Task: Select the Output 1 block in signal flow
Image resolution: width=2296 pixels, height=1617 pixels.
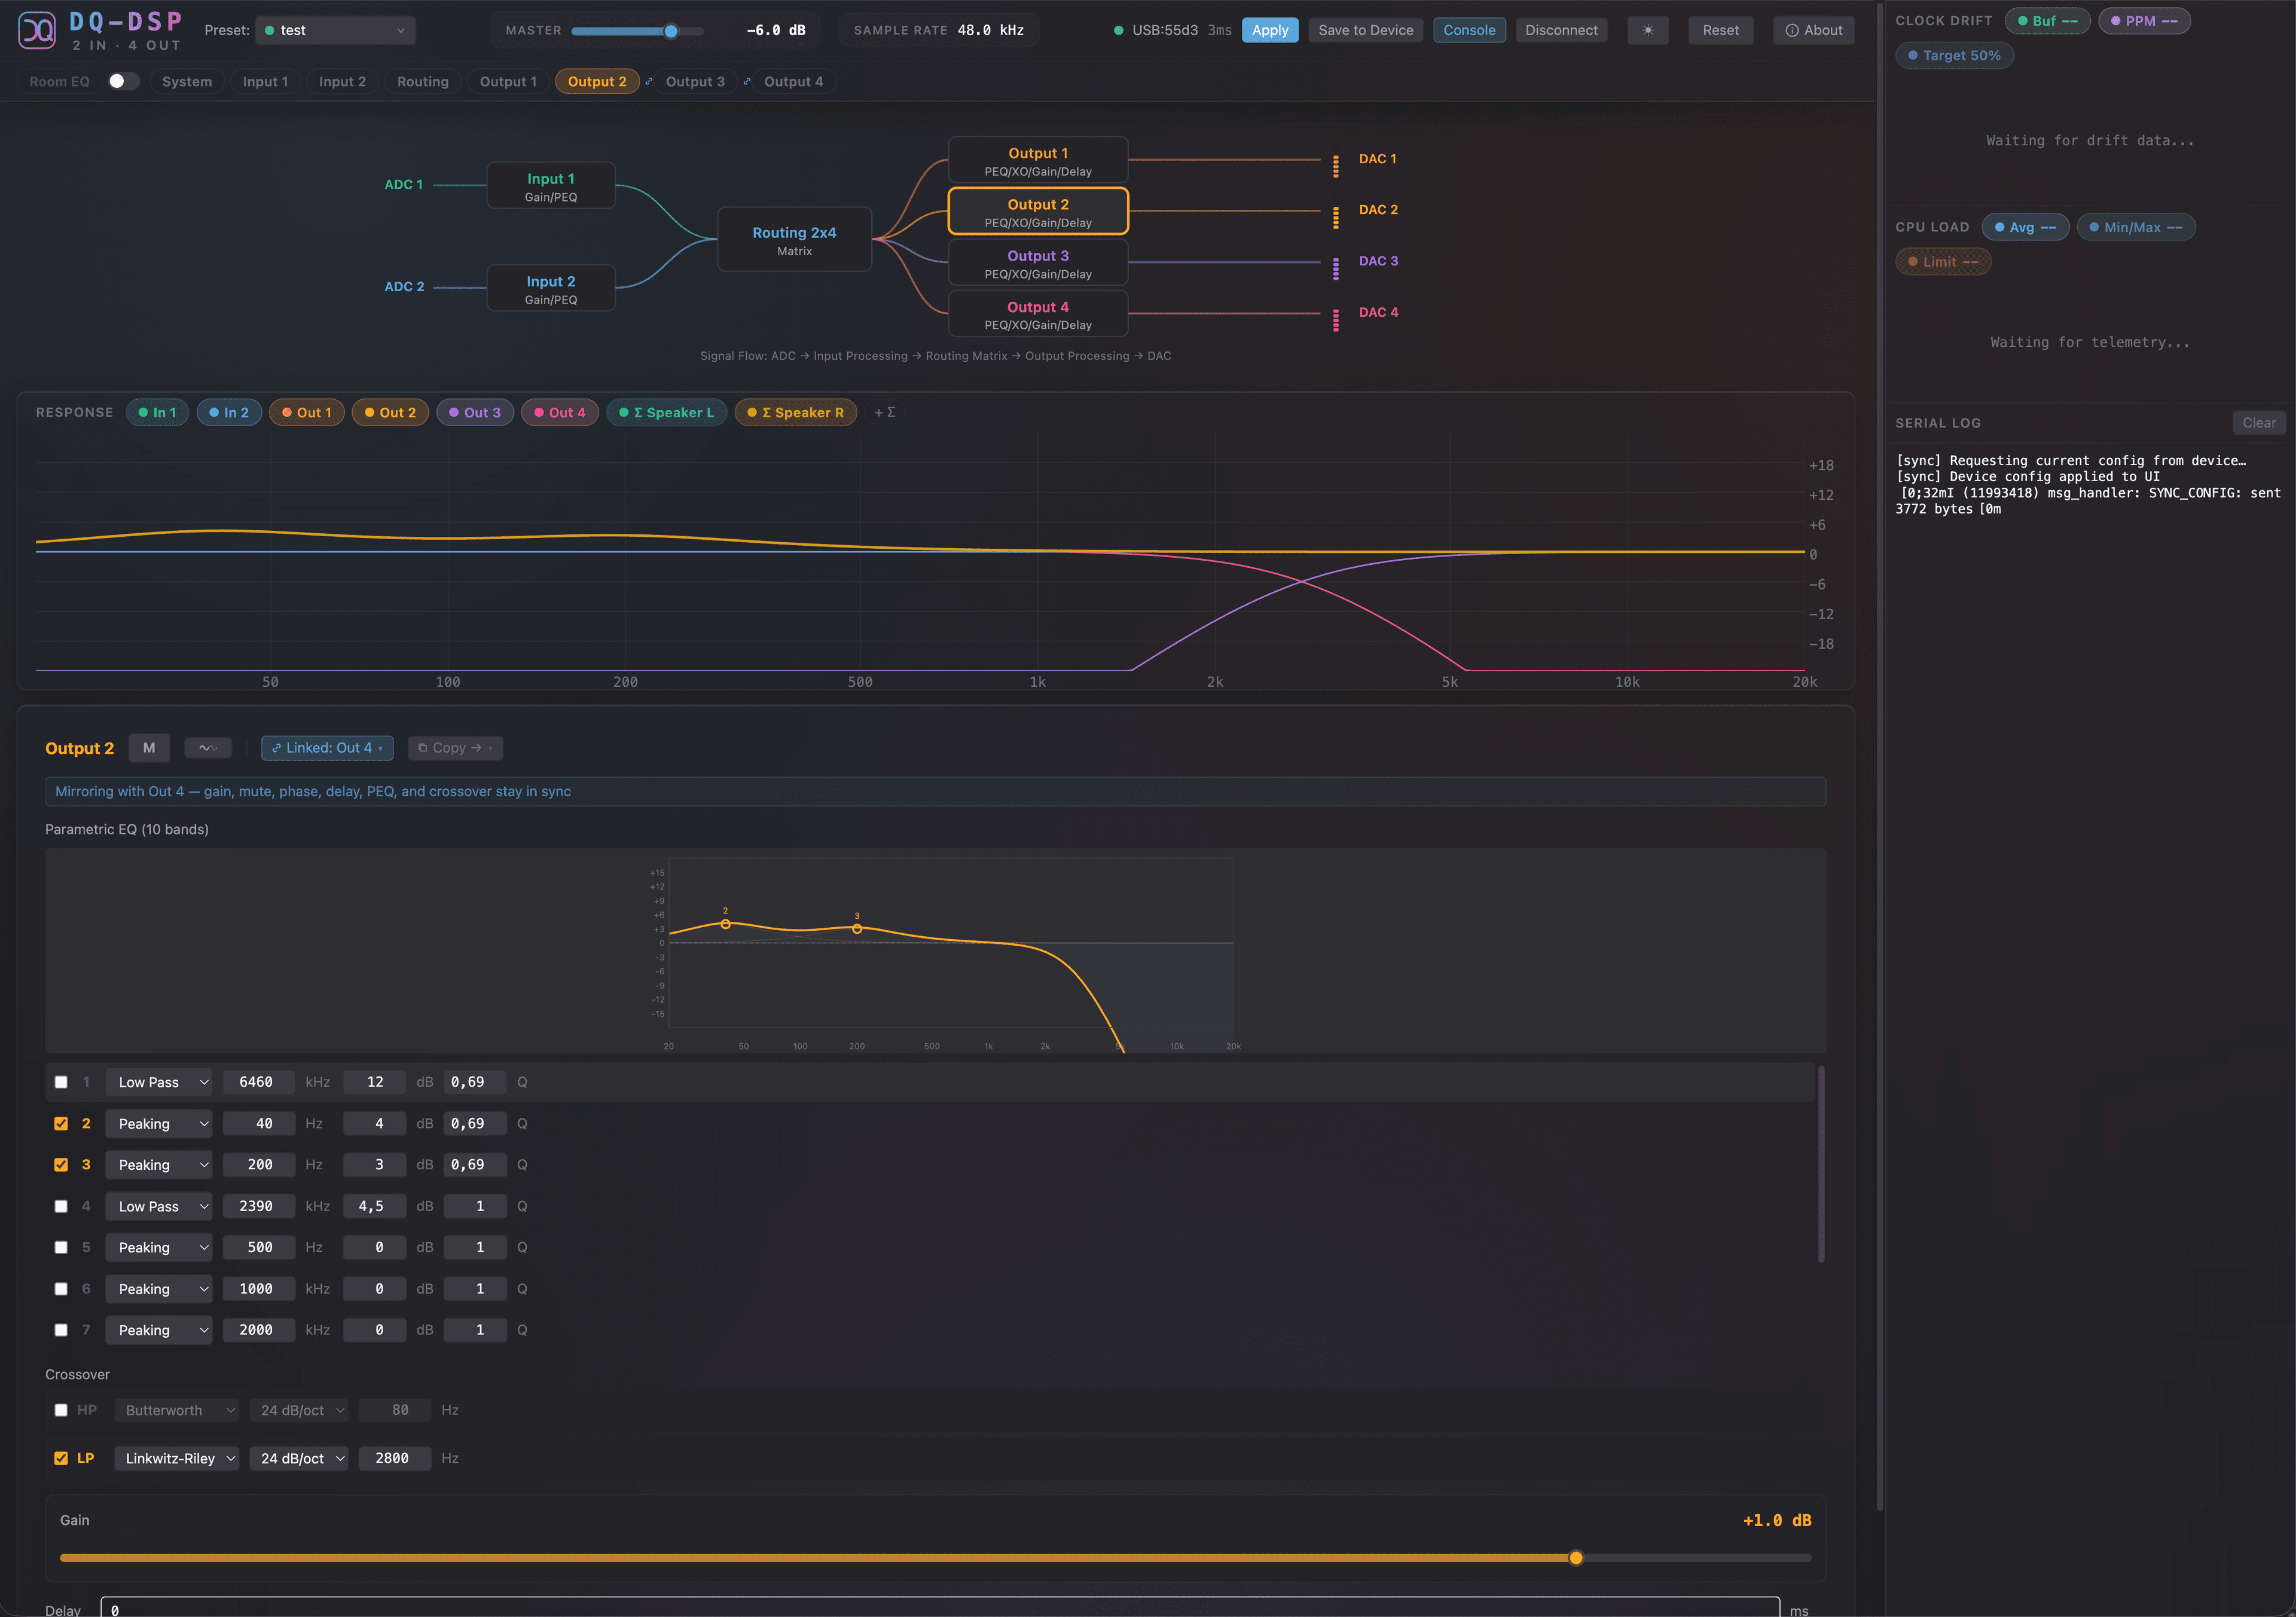Action: pyautogui.click(x=1038, y=160)
